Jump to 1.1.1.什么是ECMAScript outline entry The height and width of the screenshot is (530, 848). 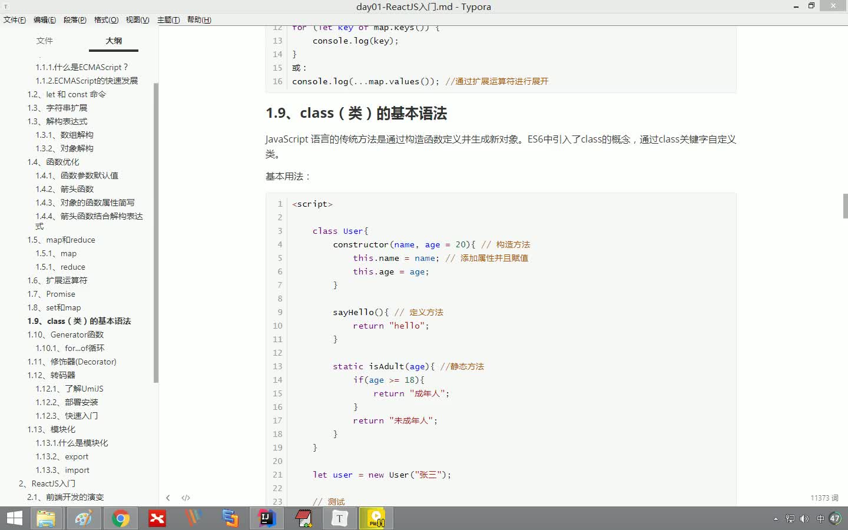point(81,67)
